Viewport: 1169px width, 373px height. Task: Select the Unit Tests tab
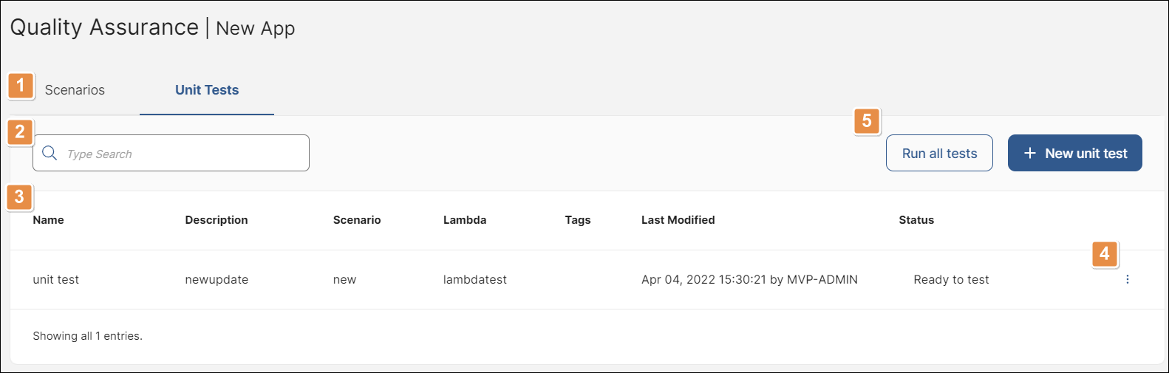207,90
